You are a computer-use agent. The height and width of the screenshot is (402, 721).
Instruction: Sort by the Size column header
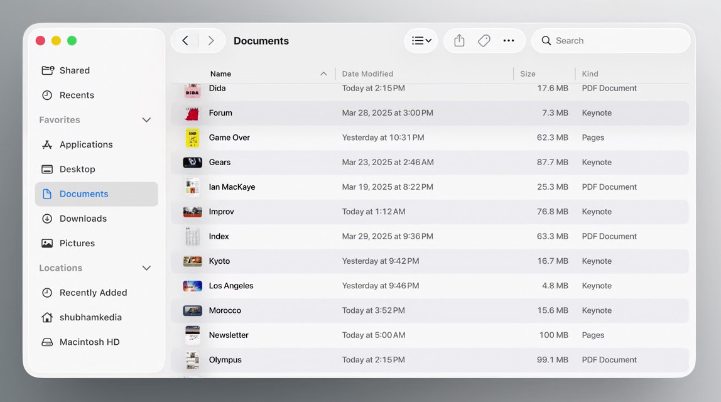[528, 73]
